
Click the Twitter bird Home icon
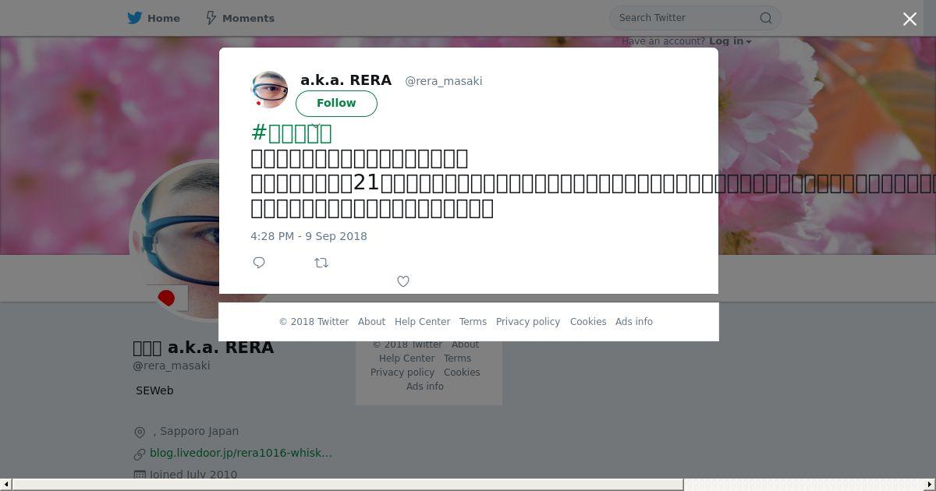coord(135,18)
